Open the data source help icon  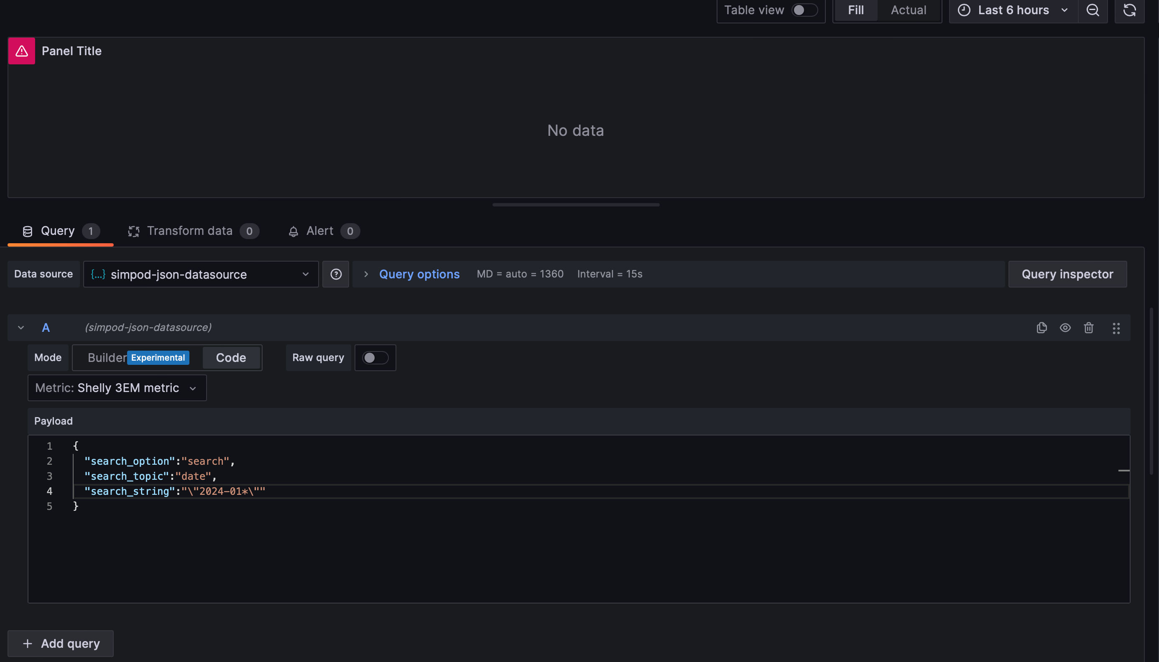[336, 274]
